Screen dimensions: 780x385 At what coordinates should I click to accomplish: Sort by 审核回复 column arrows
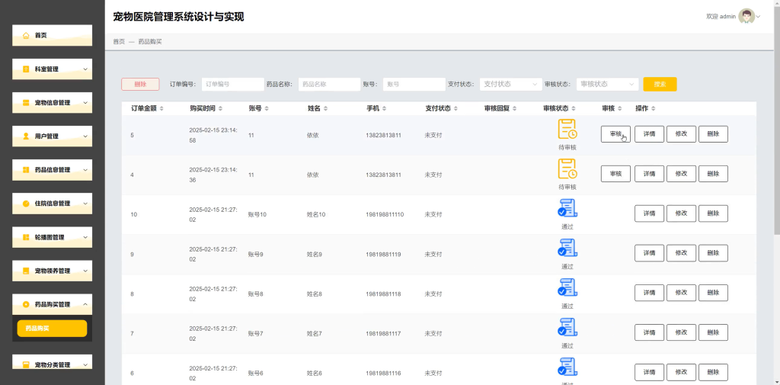pyautogui.click(x=514, y=108)
